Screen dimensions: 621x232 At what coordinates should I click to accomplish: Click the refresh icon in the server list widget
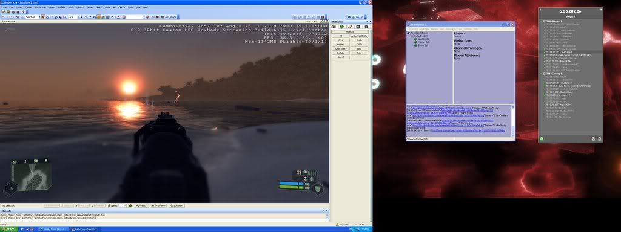pos(542,138)
